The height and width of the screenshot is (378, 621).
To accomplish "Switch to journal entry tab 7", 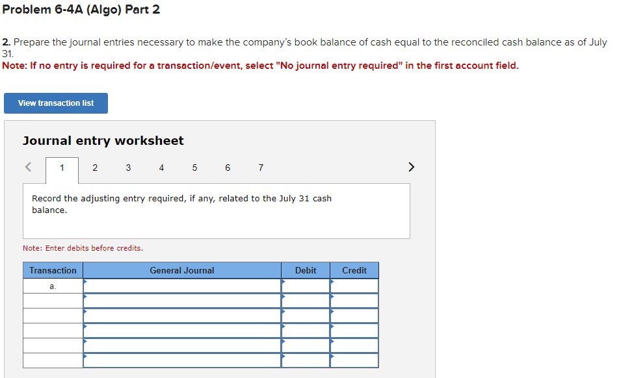I will click(260, 168).
